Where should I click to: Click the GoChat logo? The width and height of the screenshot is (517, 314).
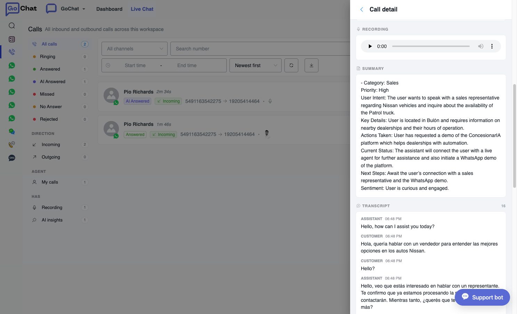point(21,9)
